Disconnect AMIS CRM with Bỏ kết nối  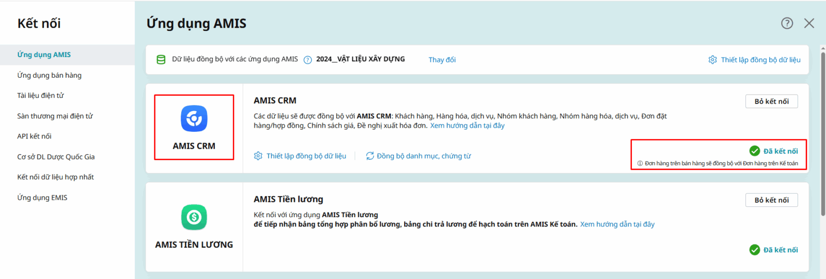click(x=771, y=101)
